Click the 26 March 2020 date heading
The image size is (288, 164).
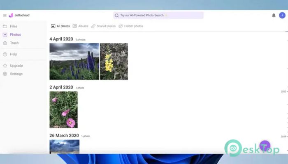[64, 135]
